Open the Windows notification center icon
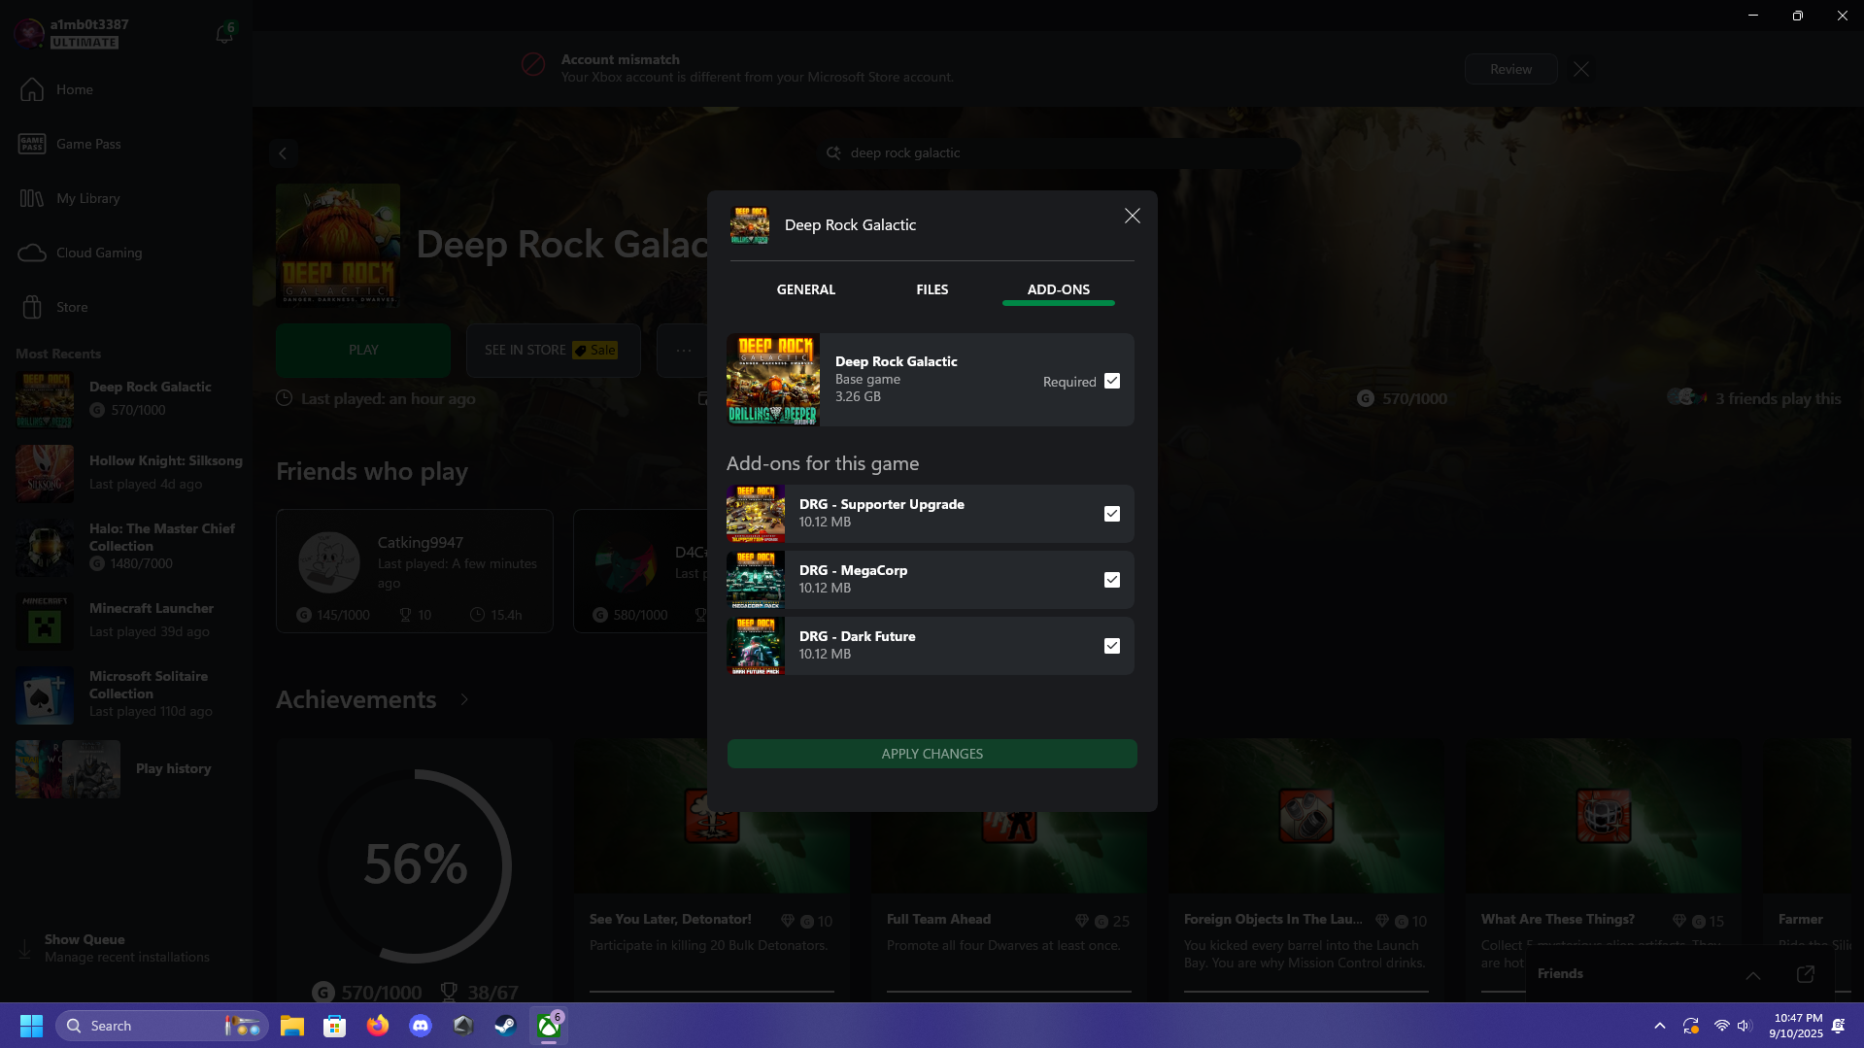This screenshot has width=1864, height=1048. point(1838,1026)
